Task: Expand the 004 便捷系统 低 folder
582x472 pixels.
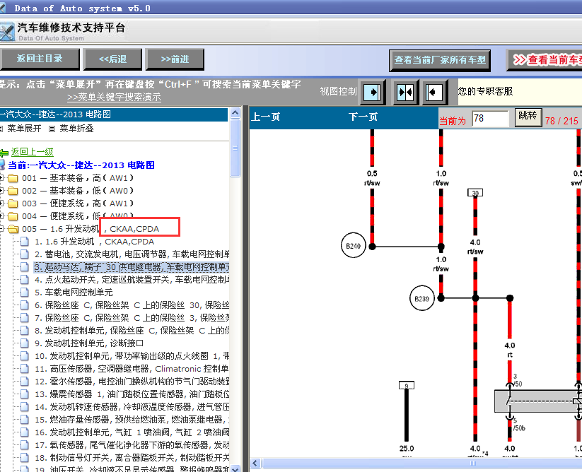Action: 1,216
